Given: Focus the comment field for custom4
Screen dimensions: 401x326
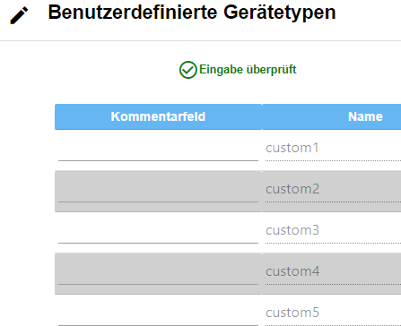Looking at the screenshot, I should tap(158, 272).
